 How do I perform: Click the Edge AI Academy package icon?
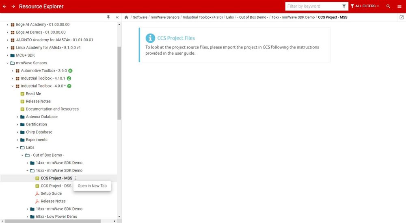tap(13, 25)
